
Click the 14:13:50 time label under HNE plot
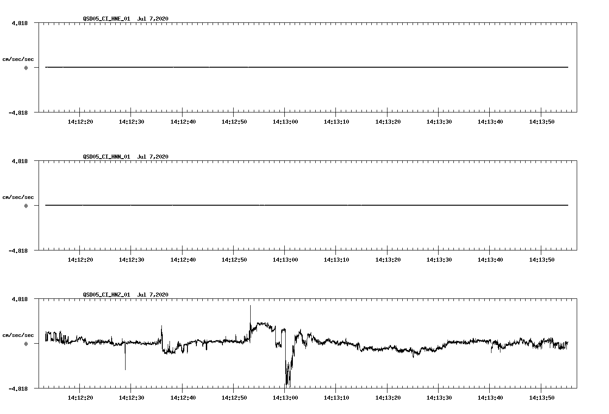click(x=542, y=122)
